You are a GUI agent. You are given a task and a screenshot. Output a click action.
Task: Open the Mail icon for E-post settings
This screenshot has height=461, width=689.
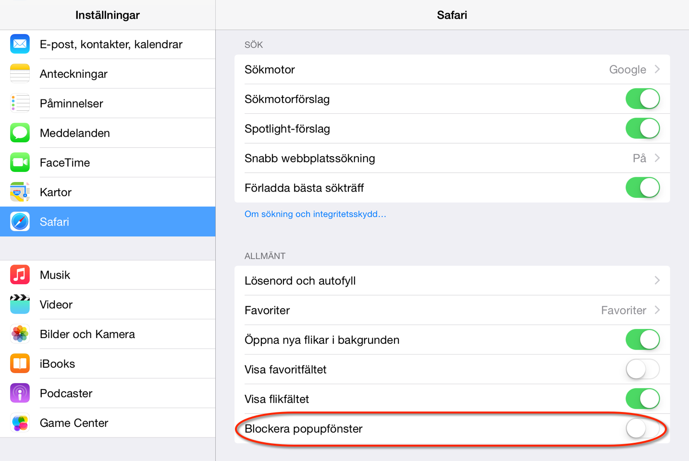point(20,44)
